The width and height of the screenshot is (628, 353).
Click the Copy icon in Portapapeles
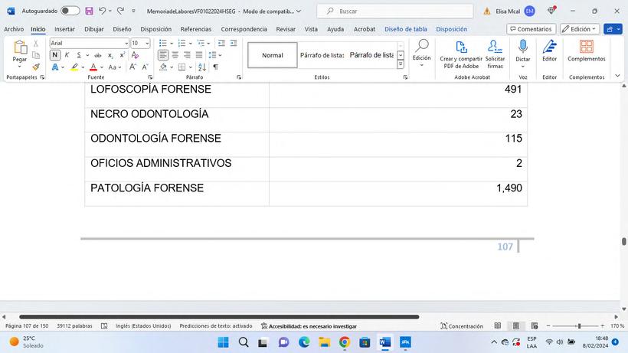coord(36,55)
